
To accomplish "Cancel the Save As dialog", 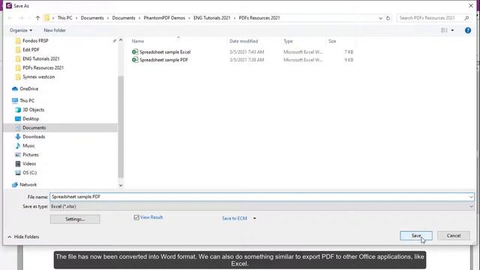I will [453, 235].
